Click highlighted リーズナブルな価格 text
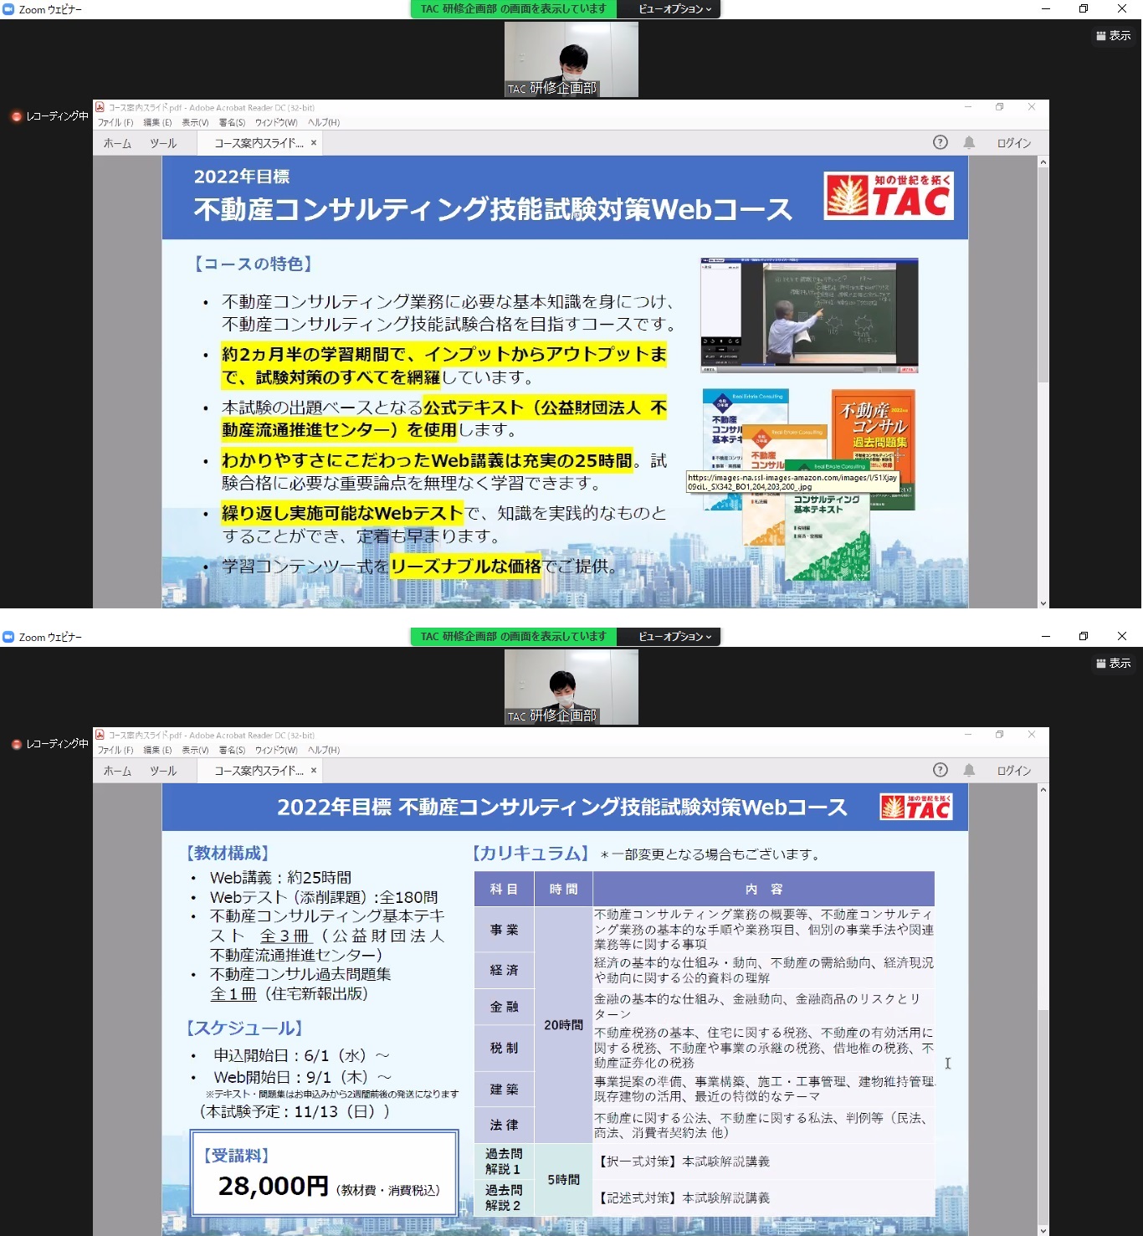Viewport: 1143px width, 1236px height. tap(466, 567)
